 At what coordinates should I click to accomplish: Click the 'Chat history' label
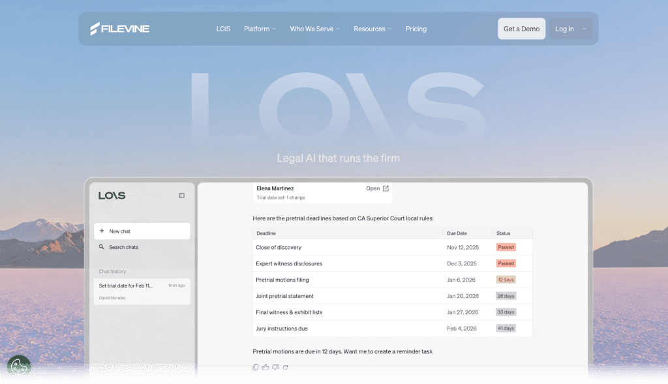pyautogui.click(x=112, y=271)
